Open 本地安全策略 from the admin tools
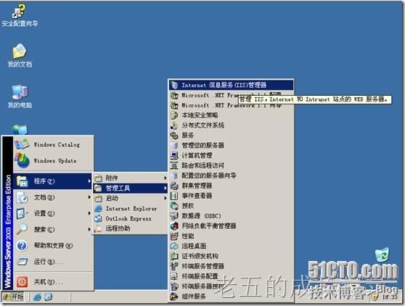 click(231, 115)
